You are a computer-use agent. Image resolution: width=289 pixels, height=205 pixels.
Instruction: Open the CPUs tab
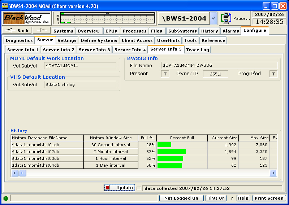pyautogui.click(x=111, y=31)
